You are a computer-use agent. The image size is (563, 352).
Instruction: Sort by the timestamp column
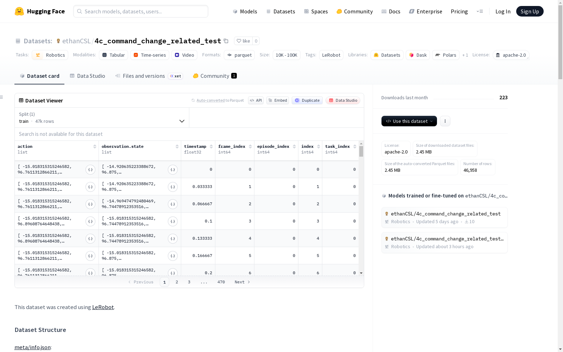(x=211, y=146)
